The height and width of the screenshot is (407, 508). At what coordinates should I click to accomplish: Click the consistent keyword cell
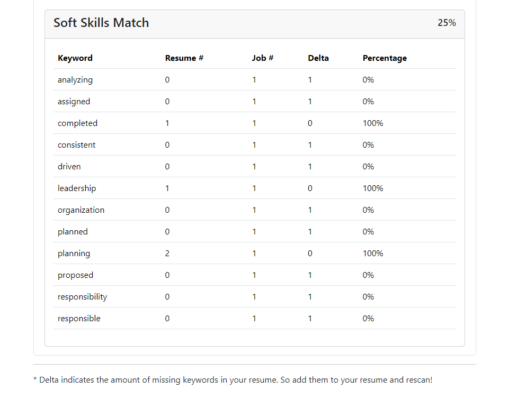[76, 144]
